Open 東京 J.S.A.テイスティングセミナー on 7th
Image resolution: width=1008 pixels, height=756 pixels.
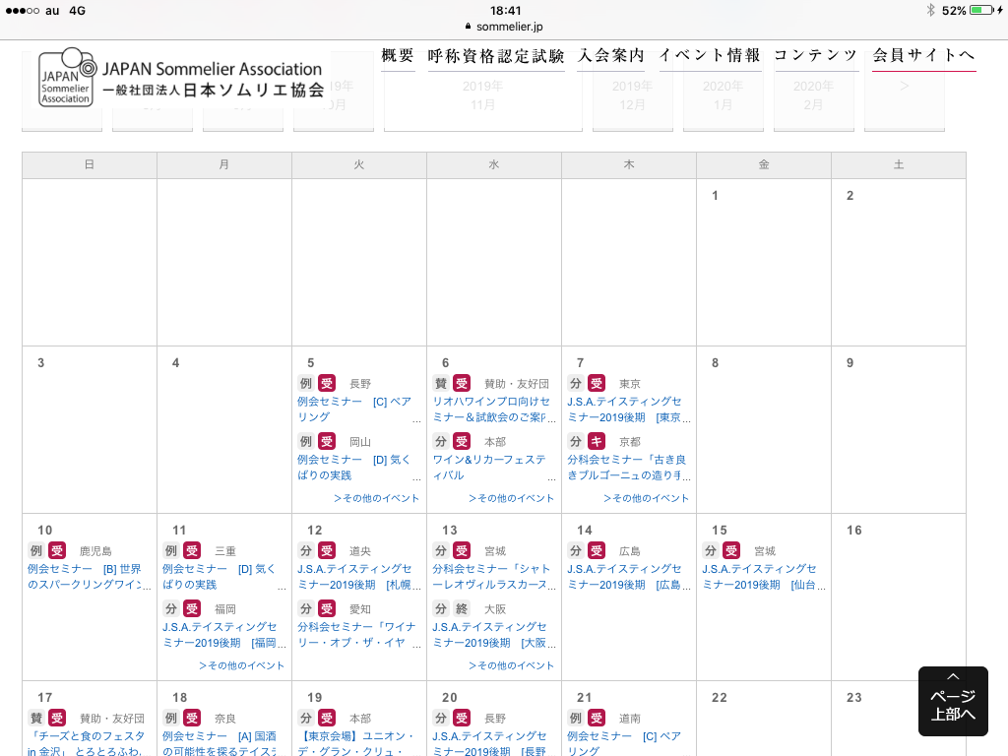(627, 409)
